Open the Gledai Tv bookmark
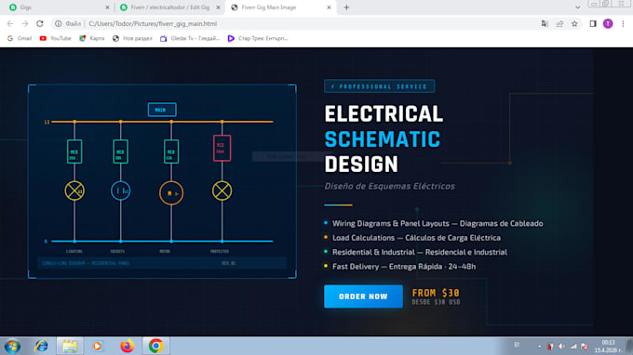Viewport: 633px width, 355px height. (x=190, y=38)
